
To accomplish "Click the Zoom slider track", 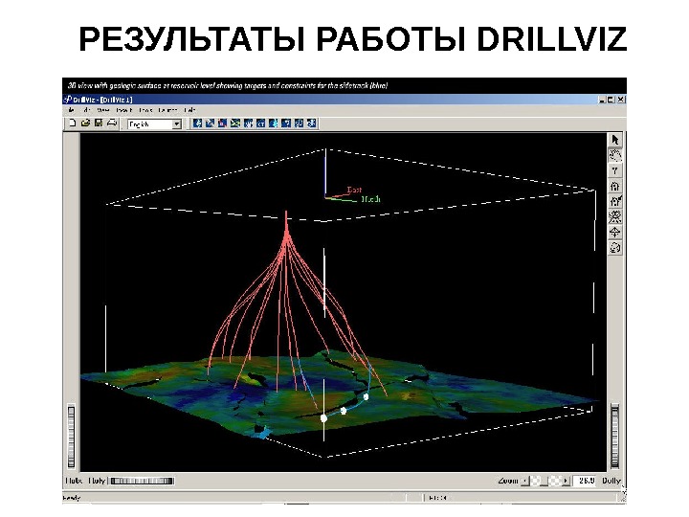I will point(545,481).
